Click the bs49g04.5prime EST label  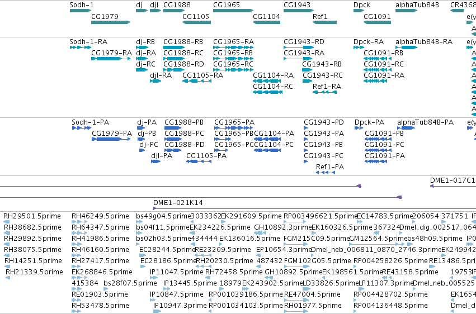point(163,216)
